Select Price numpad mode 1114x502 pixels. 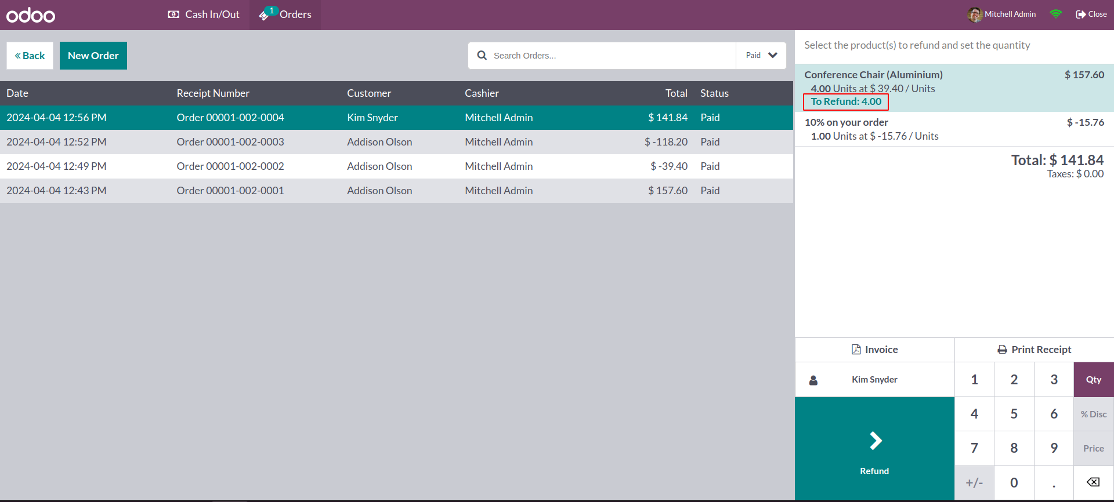[1094, 448]
